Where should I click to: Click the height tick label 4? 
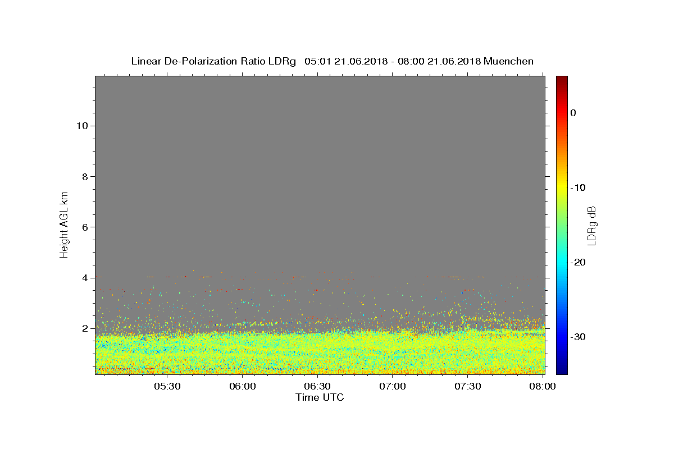[84, 278]
